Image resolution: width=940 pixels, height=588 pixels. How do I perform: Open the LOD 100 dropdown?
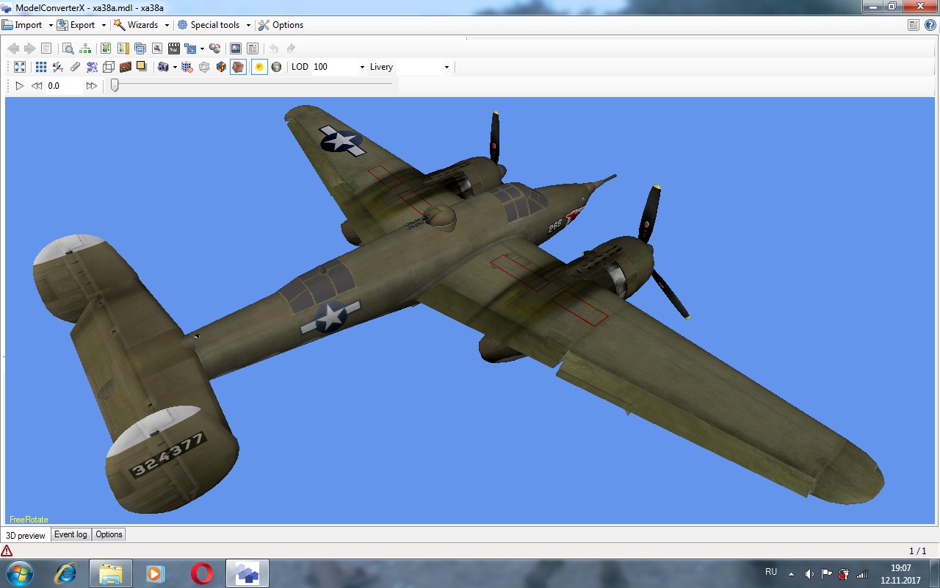(x=362, y=67)
